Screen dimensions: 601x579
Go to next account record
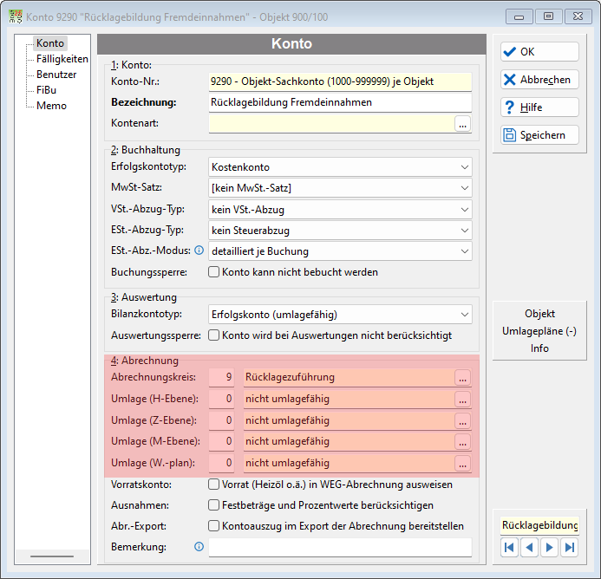(x=549, y=547)
